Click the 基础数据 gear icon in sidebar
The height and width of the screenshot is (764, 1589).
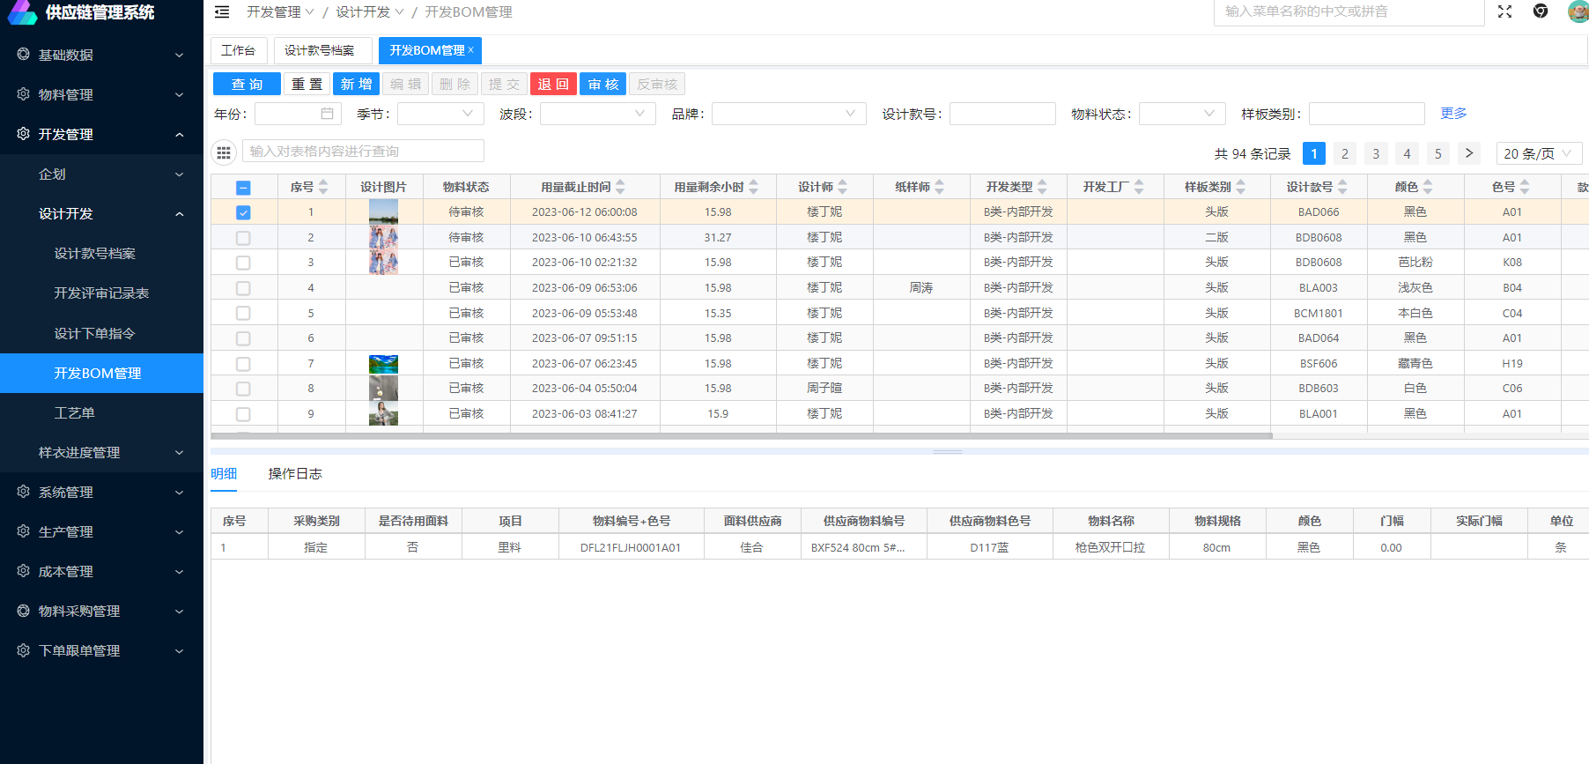pyautogui.click(x=24, y=55)
